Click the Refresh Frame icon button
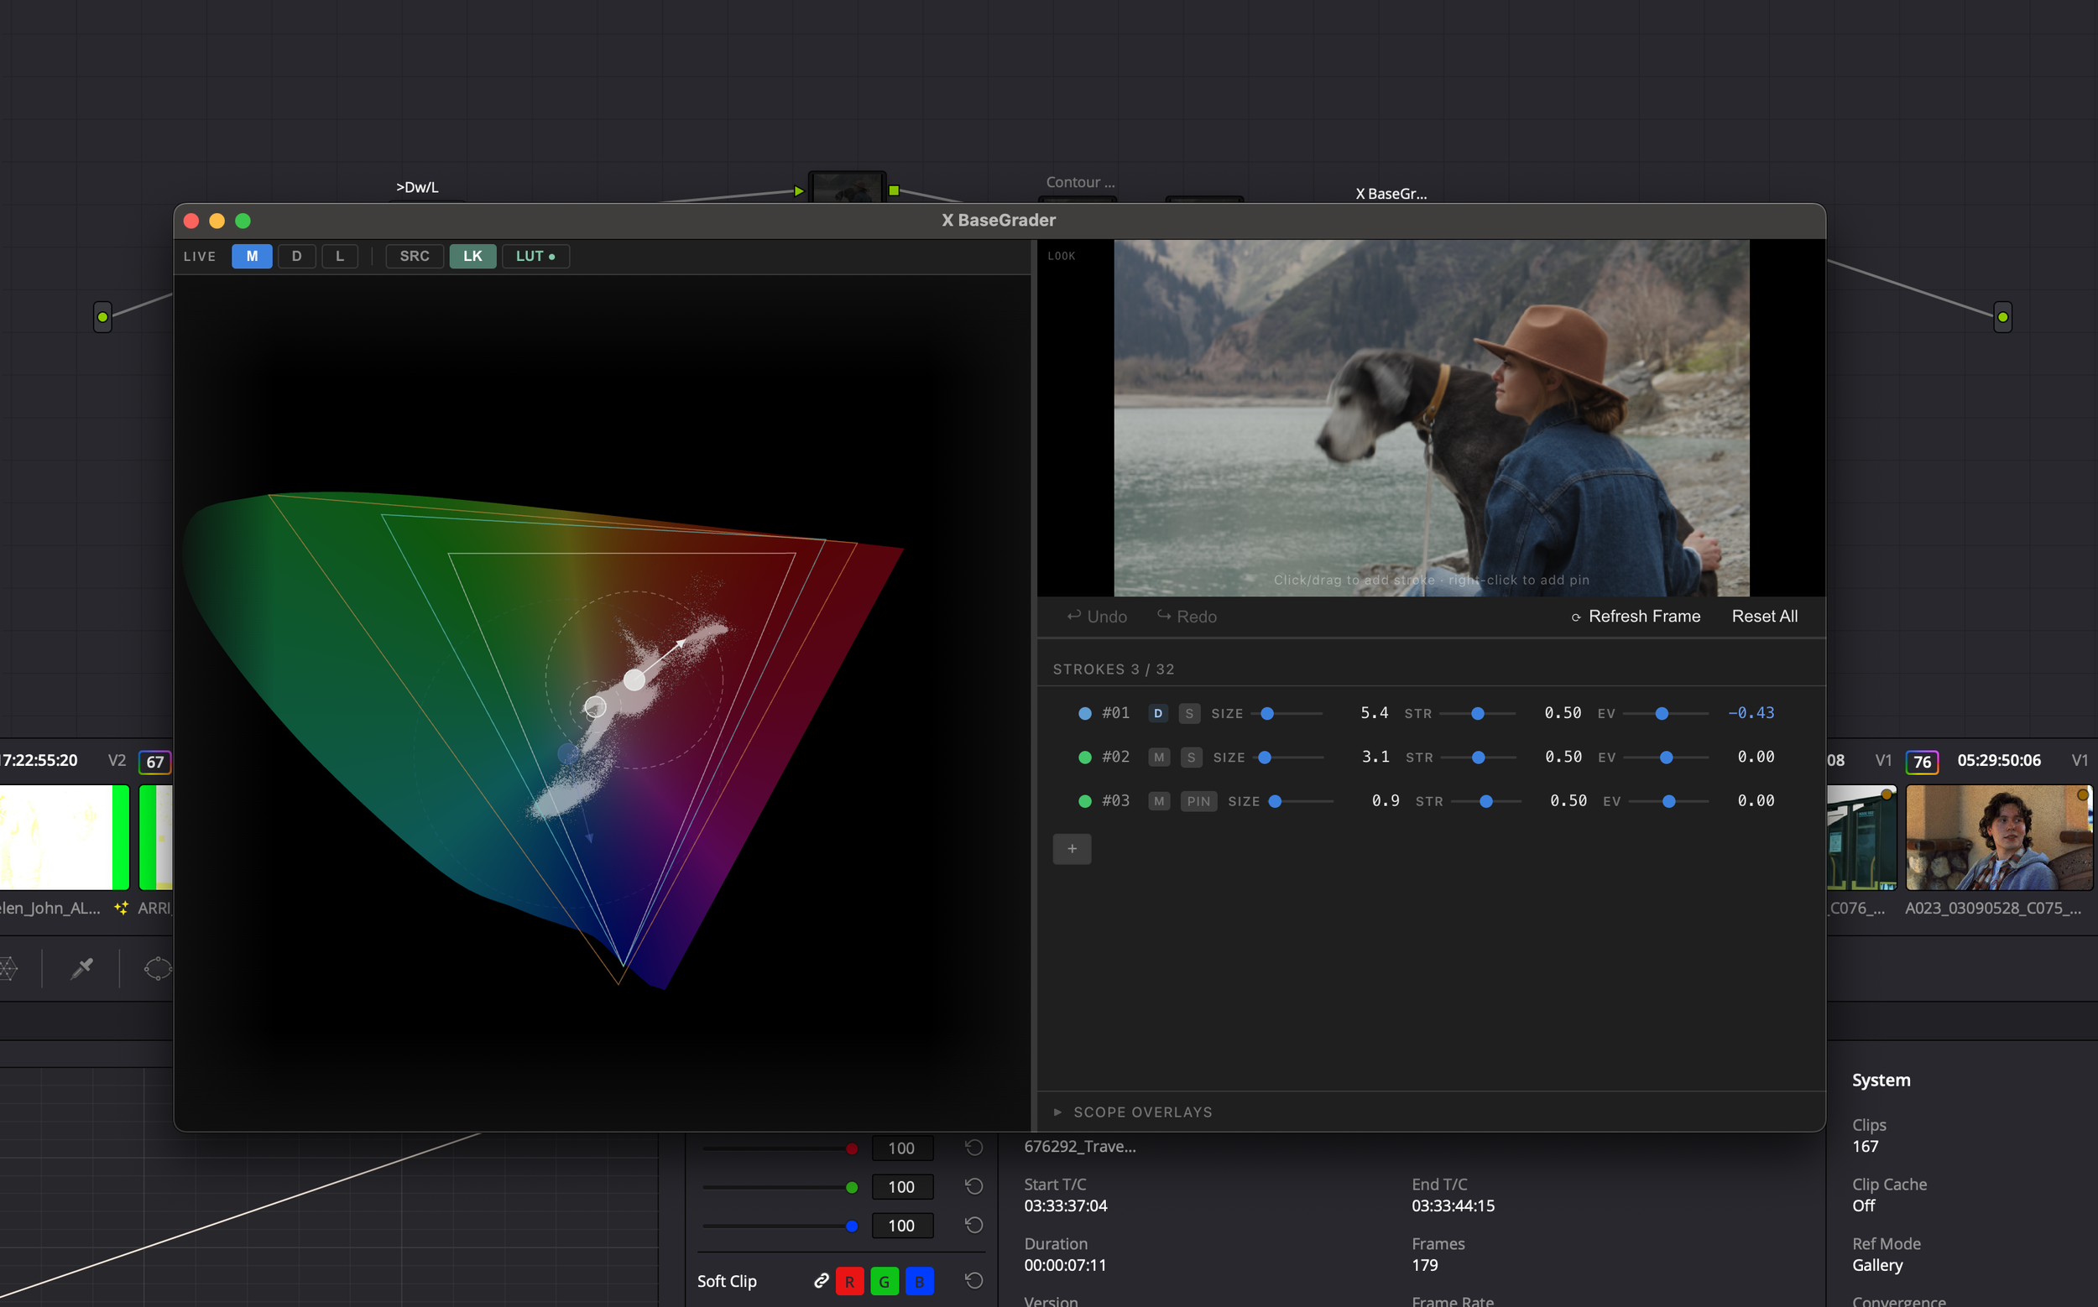 click(x=1575, y=617)
